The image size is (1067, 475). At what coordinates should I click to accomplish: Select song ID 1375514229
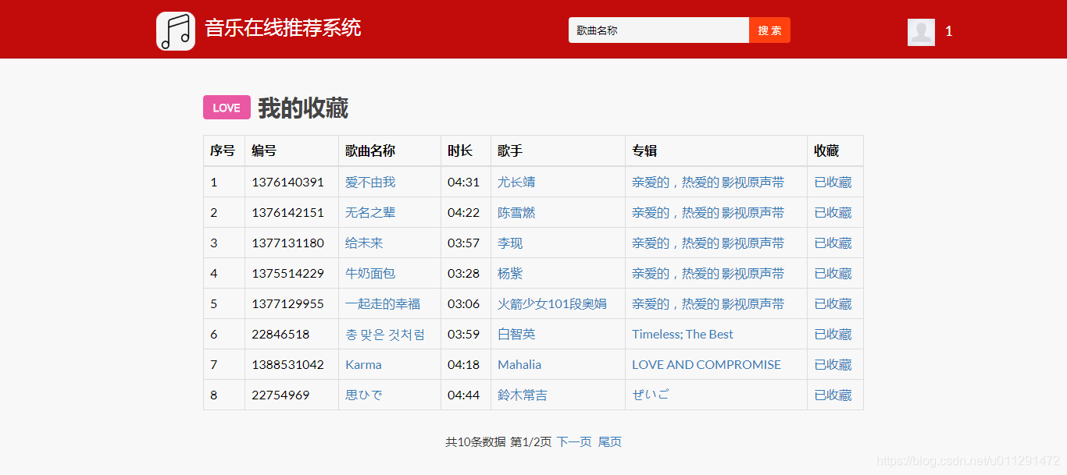click(x=287, y=274)
